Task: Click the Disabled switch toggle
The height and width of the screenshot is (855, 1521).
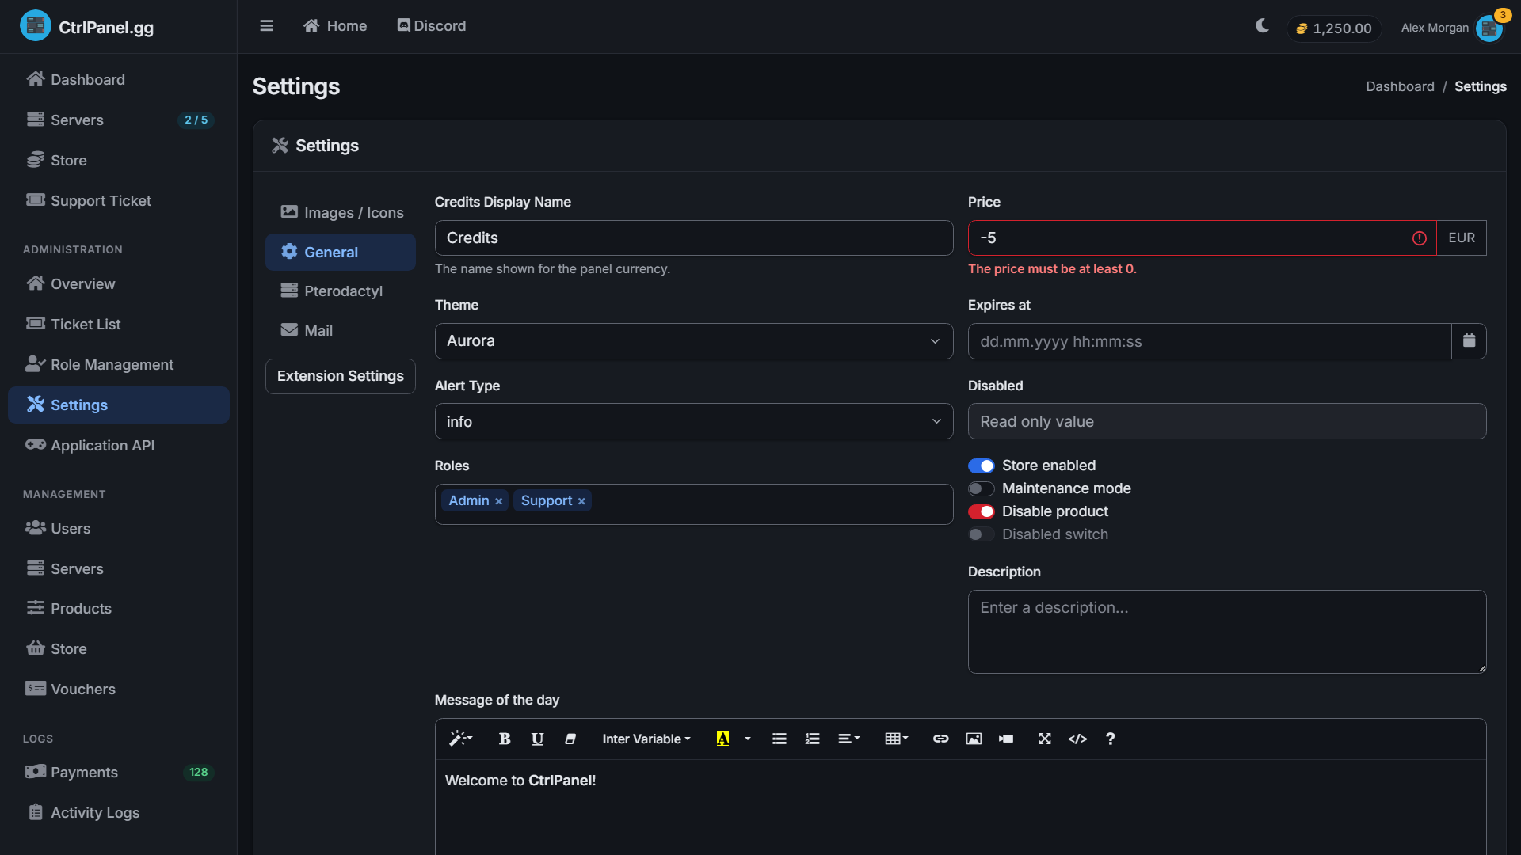Action: 981,534
